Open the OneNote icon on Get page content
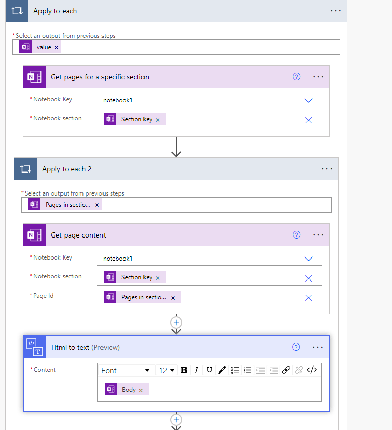The image size is (392, 430). pyautogui.click(x=34, y=235)
